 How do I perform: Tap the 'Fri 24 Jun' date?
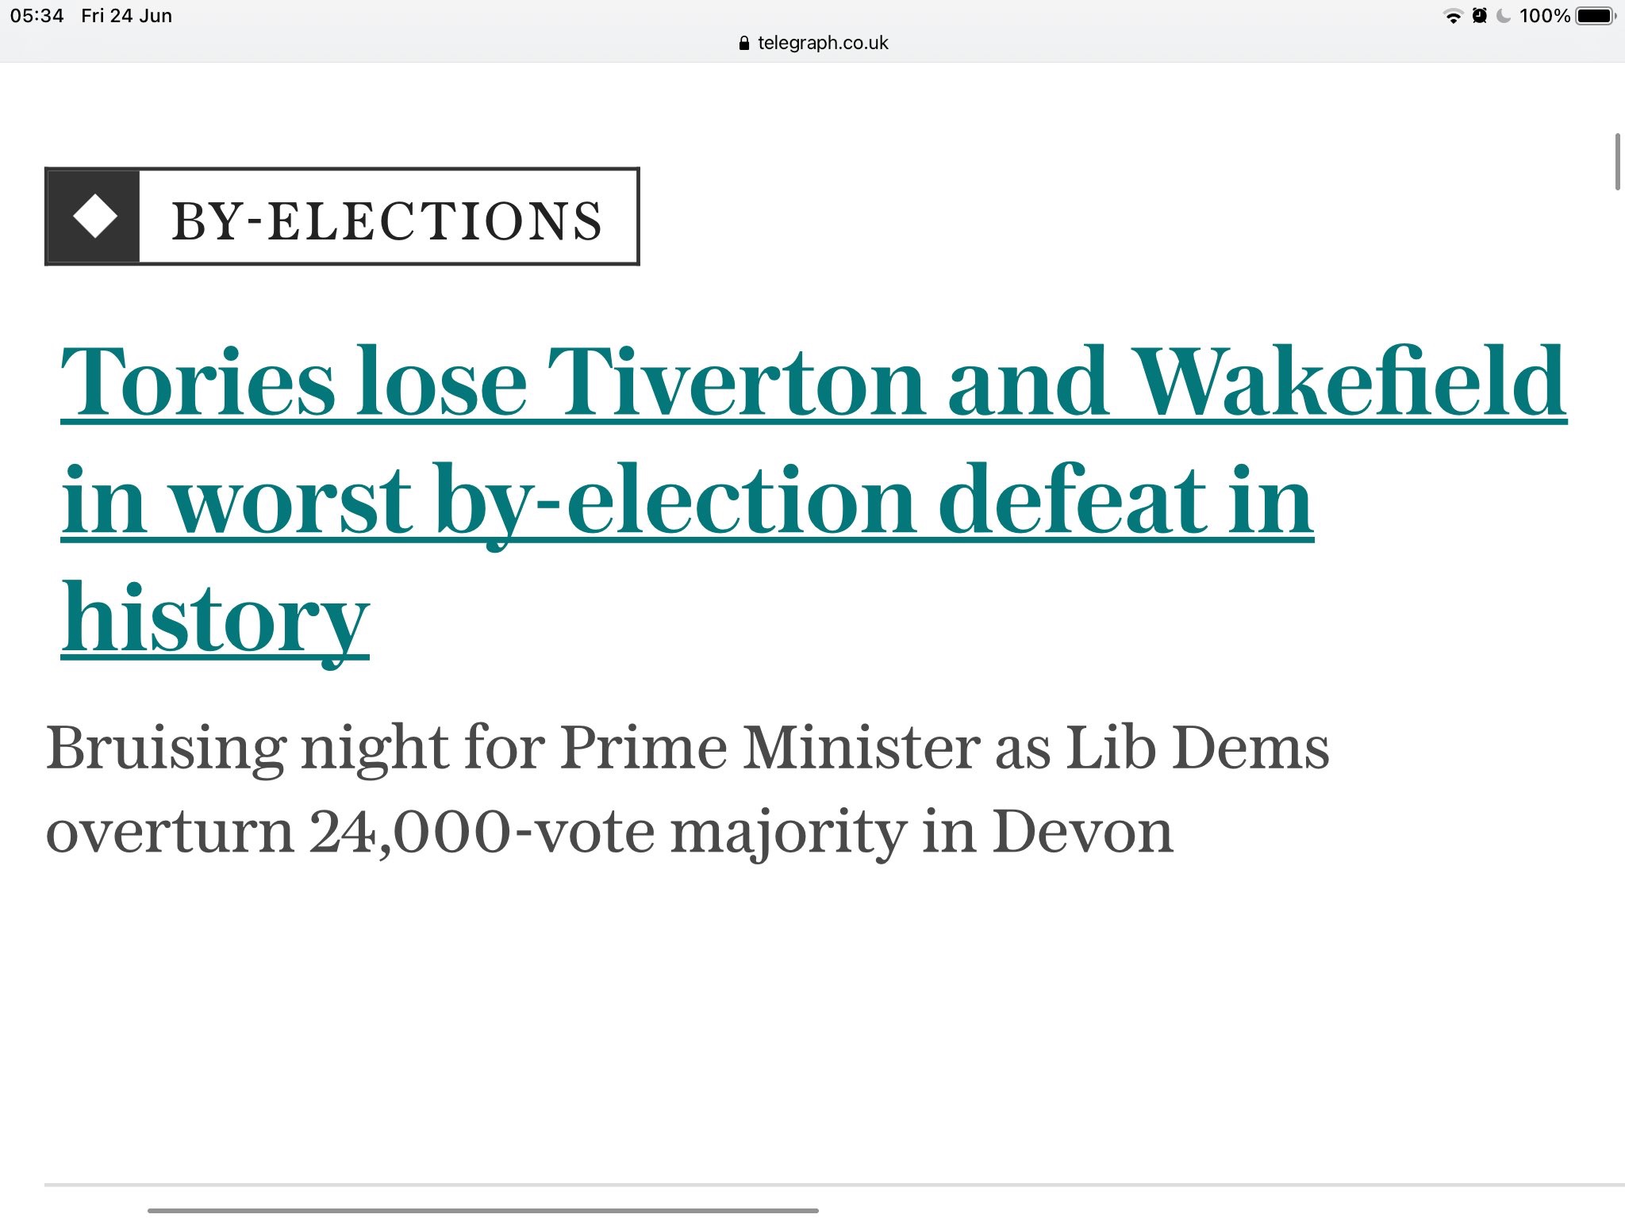126,16
